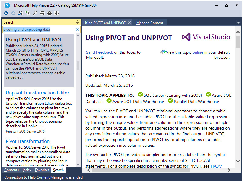Print the topic using printer icon

[x=42, y=13]
